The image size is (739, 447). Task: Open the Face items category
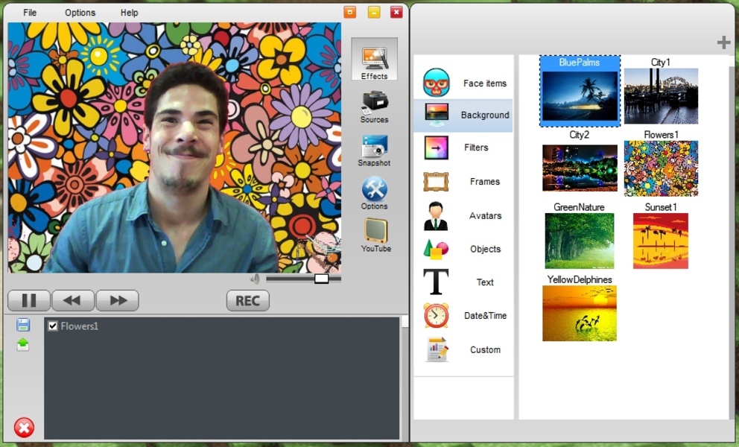pos(463,83)
